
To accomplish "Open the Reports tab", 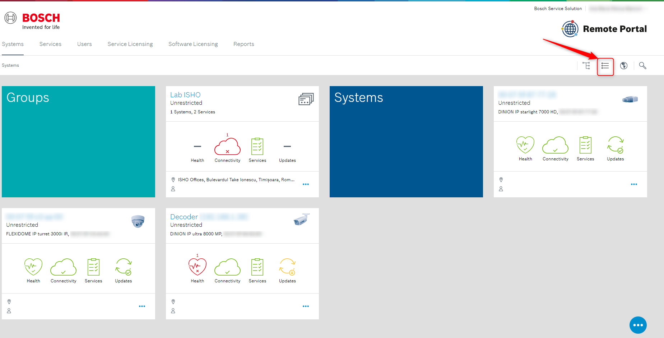I will pyautogui.click(x=243, y=44).
